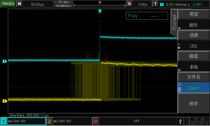The height and width of the screenshot is (126, 210).
Task: Click the cyan trigger position marker on grid
Action: pos(100,11)
